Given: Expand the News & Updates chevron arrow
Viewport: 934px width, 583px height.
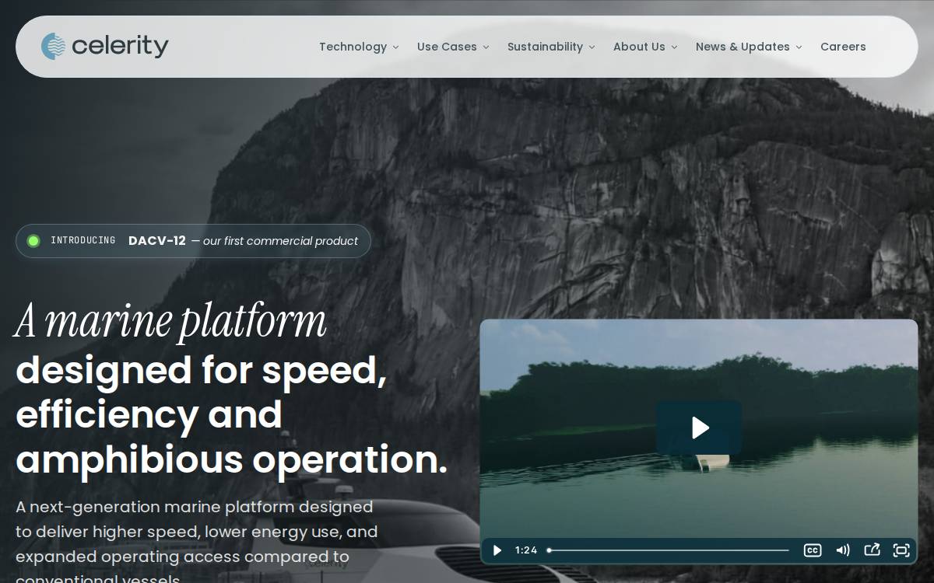Looking at the screenshot, I should [799, 47].
